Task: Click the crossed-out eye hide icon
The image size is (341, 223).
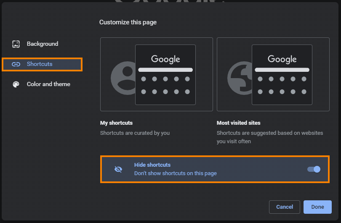Action: click(118, 169)
